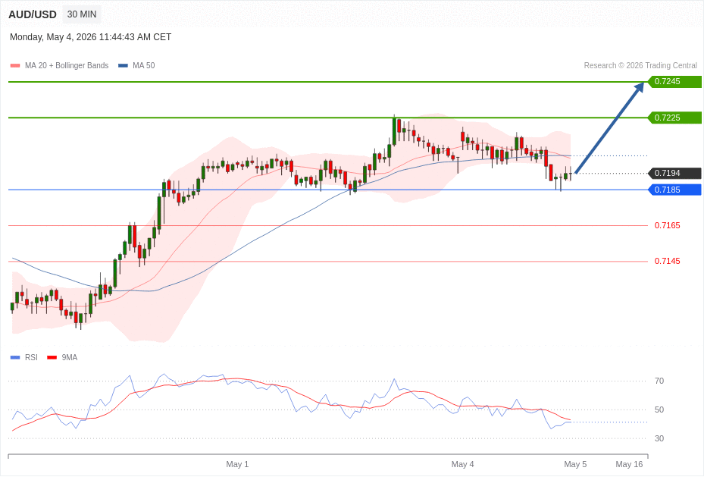Screen dimensions: 704x477
Task: Click the 9MA red legend swatch
Action: coord(52,357)
